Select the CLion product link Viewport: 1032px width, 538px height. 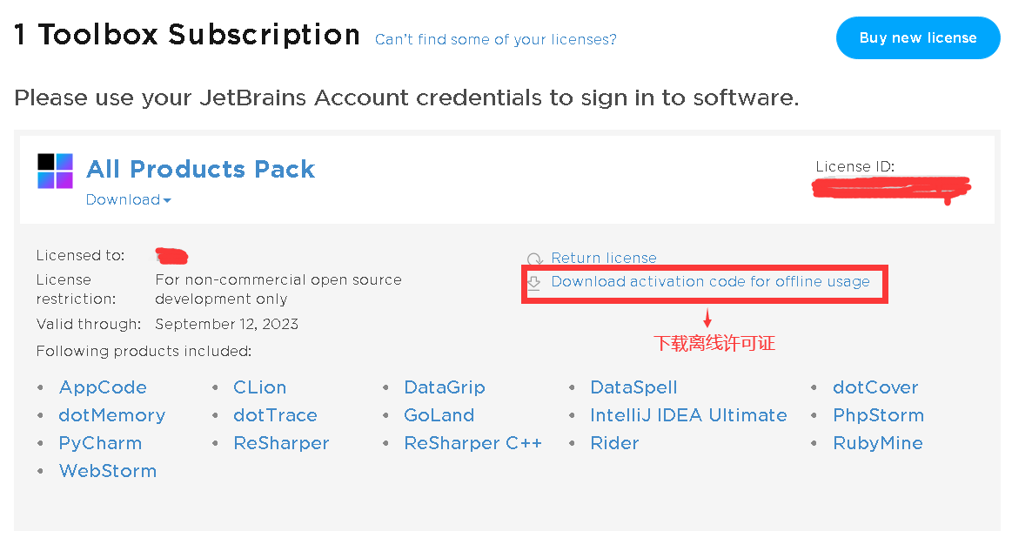coord(259,387)
